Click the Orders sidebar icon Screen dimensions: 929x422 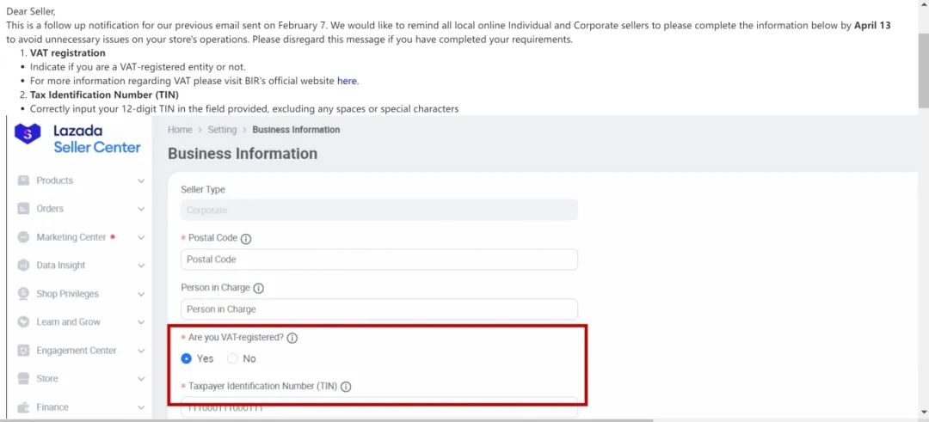click(24, 209)
